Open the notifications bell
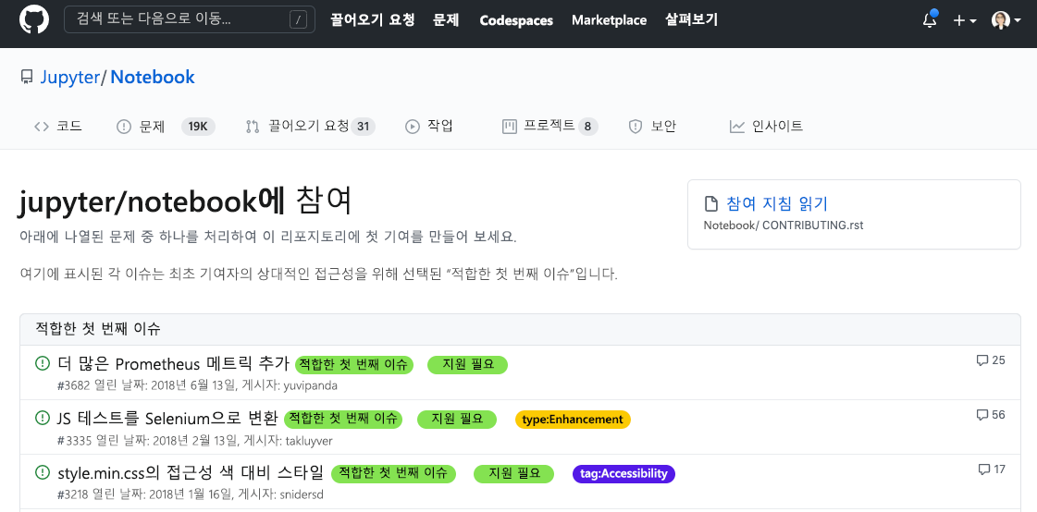 click(x=930, y=19)
